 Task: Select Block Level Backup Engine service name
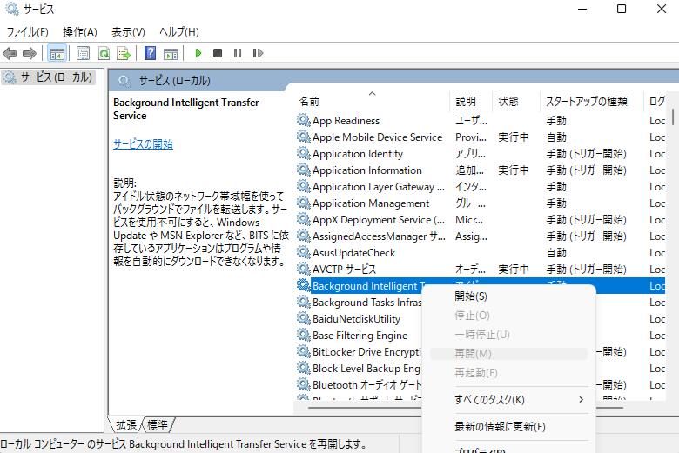click(x=366, y=369)
